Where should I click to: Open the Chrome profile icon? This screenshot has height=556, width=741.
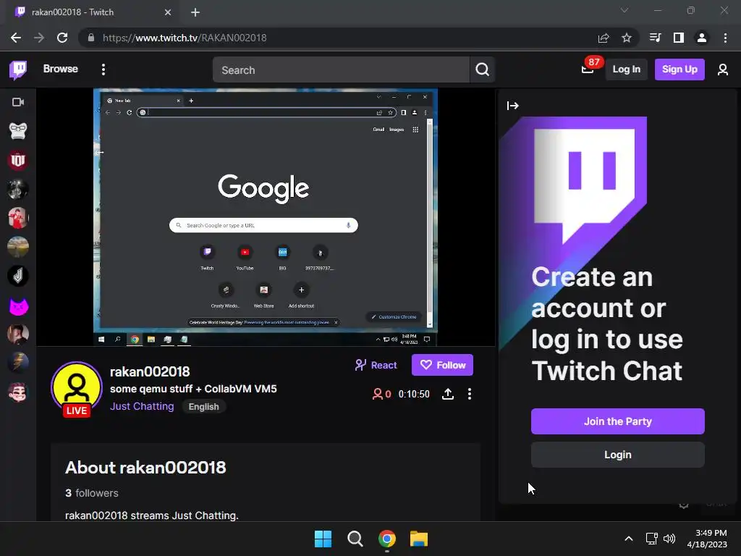click(x=702, y=38)
